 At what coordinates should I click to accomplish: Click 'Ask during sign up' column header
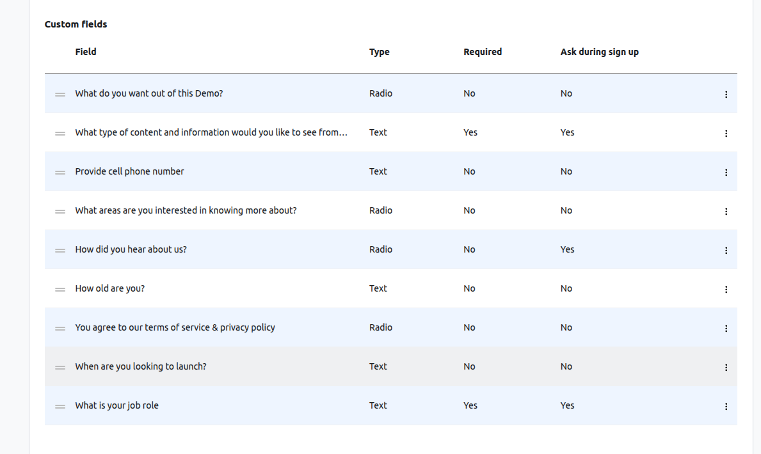pyautogui.click(x=599, y=52)
